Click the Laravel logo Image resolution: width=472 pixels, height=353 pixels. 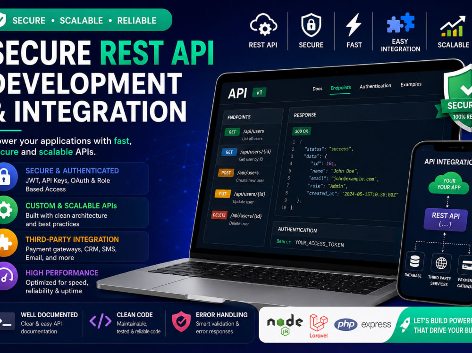coord(319,326)
